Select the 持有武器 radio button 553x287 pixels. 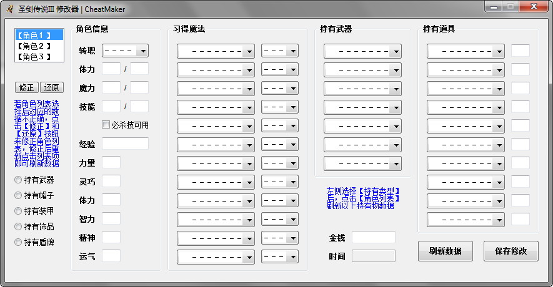click(x=18, y=180)
